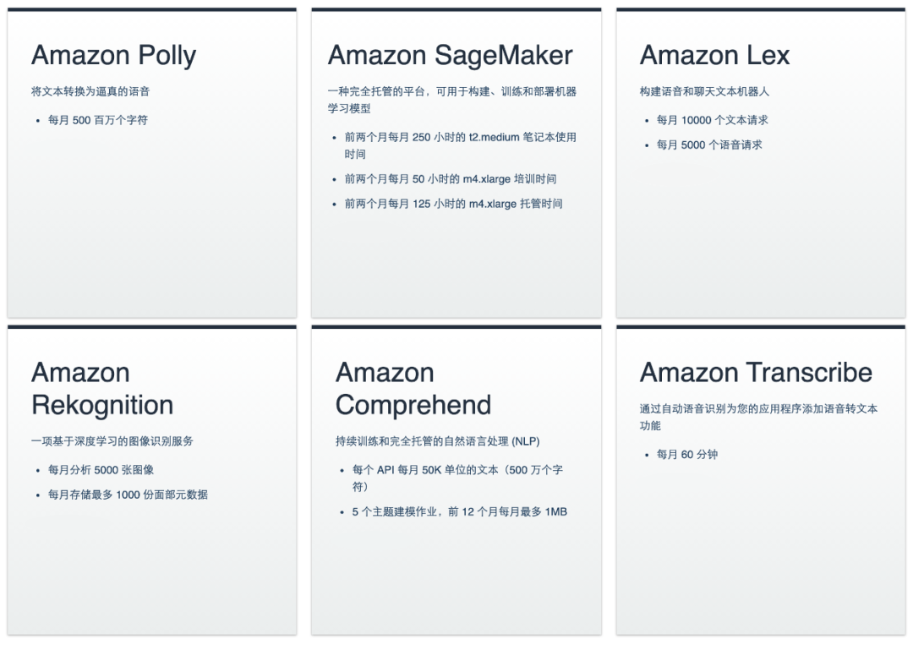This screenshot has height=645, width=913.
Task: Open the Amazon Polly card title
Action: click(113, 56)
